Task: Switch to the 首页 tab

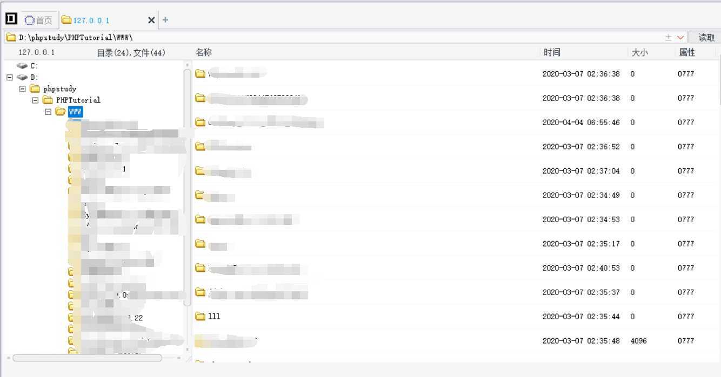Action: [x=39, y=20]
